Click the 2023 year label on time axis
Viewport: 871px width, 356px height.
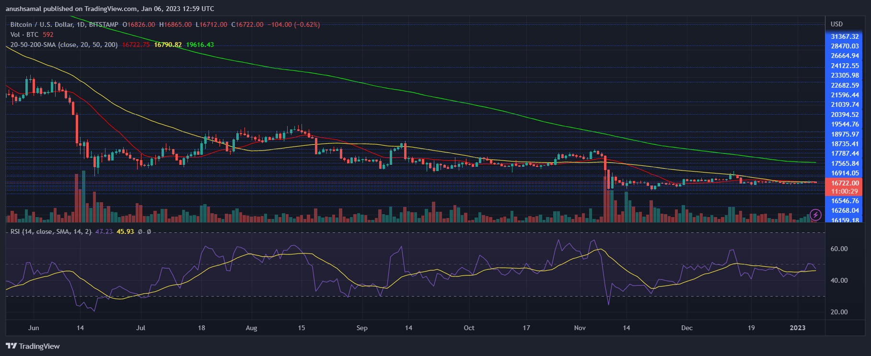pos(798,328)
